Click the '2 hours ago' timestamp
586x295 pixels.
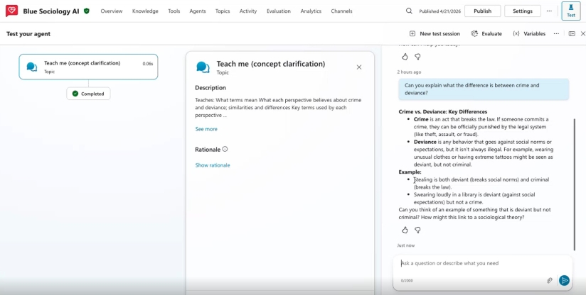(409, 72)
